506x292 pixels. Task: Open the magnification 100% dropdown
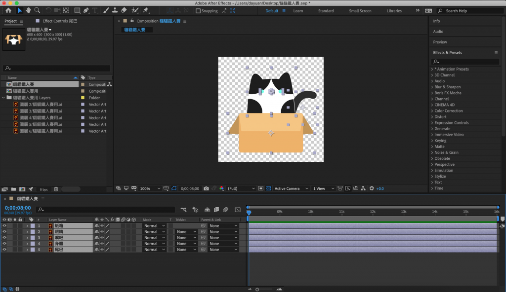pos(150,188)
